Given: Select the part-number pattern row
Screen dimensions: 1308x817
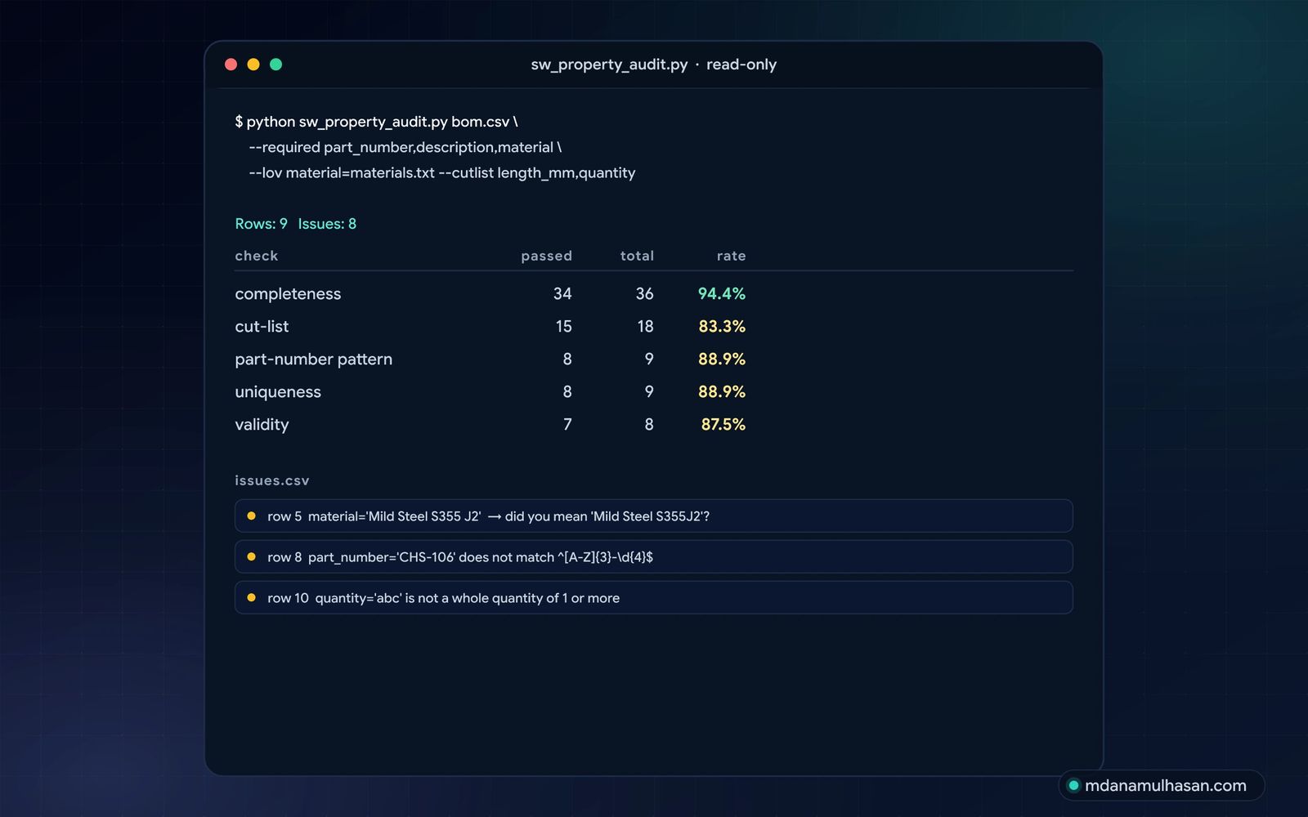Looking at the screenshot, I should [490, 359].
